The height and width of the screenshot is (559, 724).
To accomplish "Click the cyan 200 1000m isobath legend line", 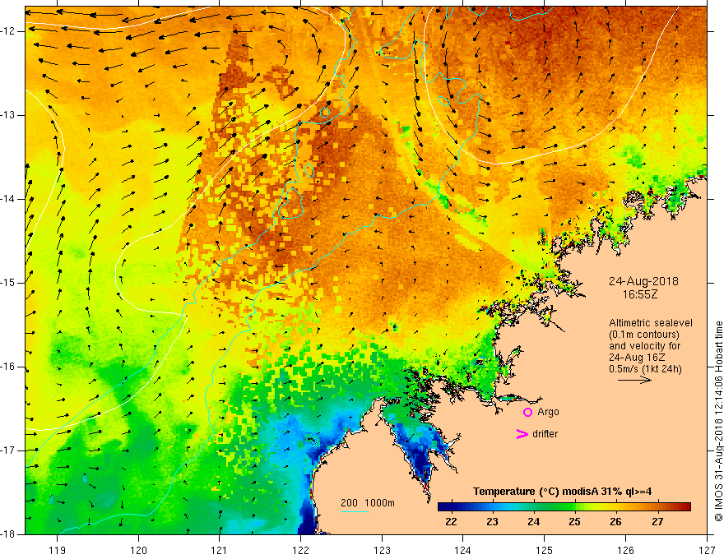I will coord(355,511).
